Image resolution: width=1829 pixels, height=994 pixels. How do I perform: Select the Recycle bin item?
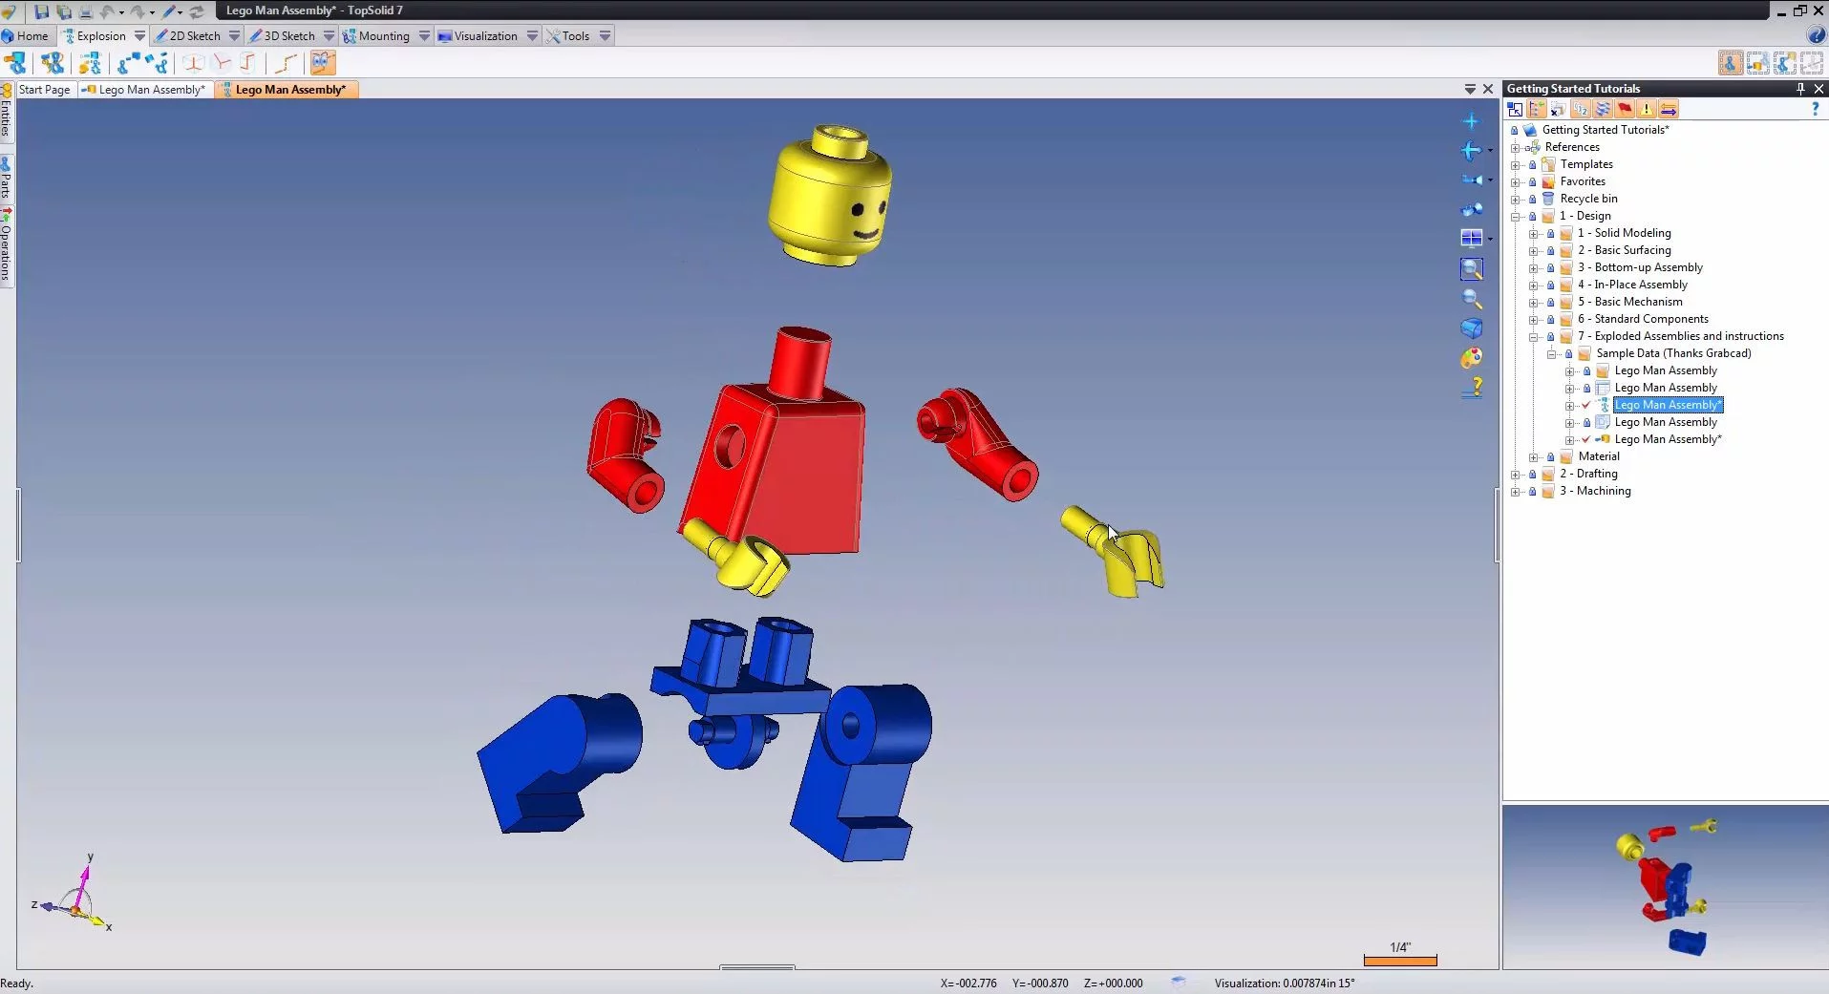[1588, 199]
